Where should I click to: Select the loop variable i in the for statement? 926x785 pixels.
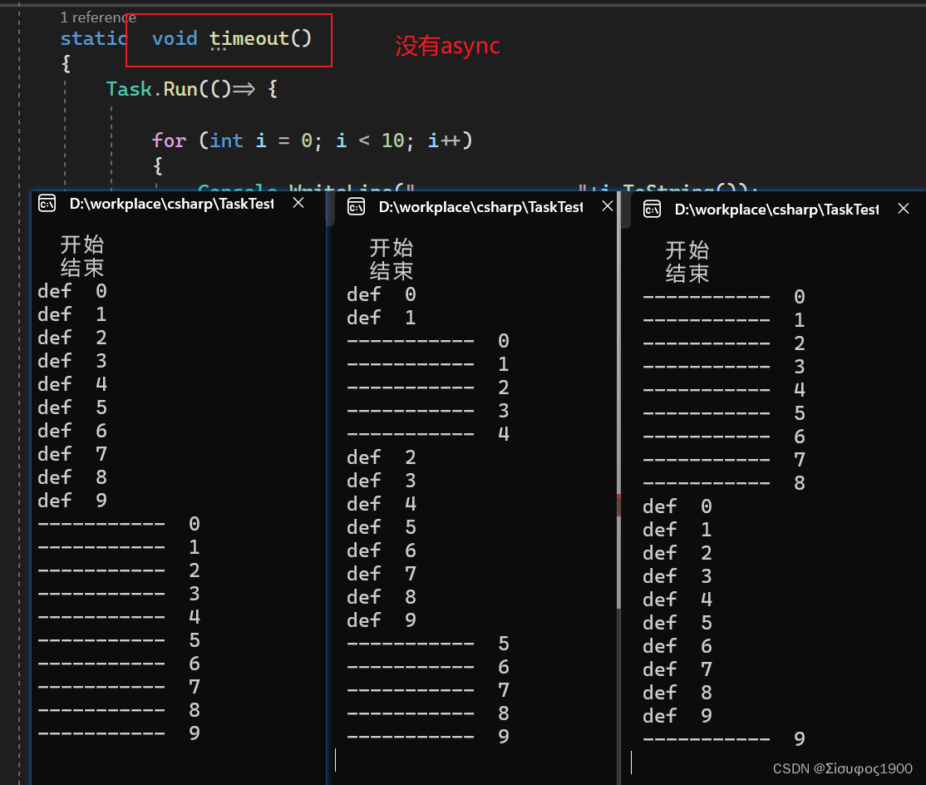pyautogui.click(x=260, y=141)
